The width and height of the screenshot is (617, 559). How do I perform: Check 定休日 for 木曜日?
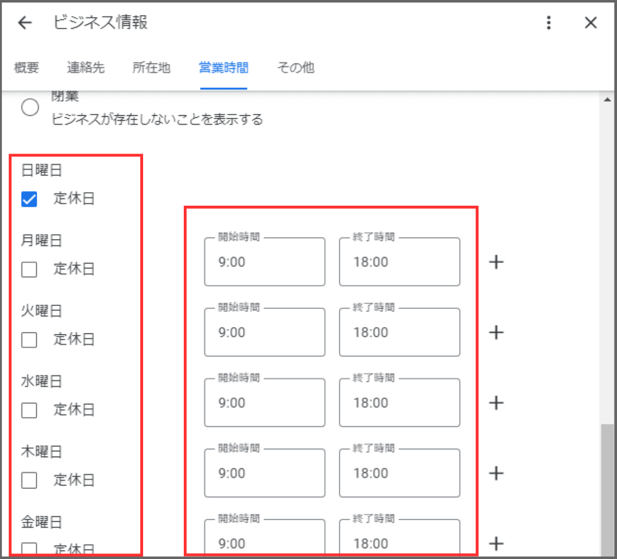pyautogui.click(x=29, y=480)
